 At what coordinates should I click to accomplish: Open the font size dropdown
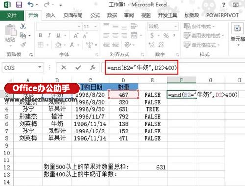tap(95, 27)
